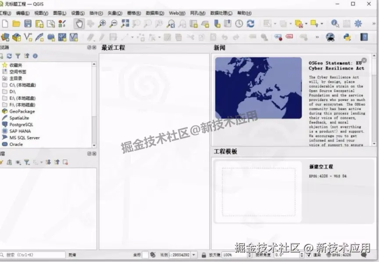Create 新建空工程 from project templates
Image resolution: width=379 pixels, height=262 pixels.
(x=321, y=167)
